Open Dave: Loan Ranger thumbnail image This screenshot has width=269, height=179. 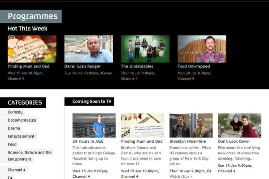click(x=89, y=49)
